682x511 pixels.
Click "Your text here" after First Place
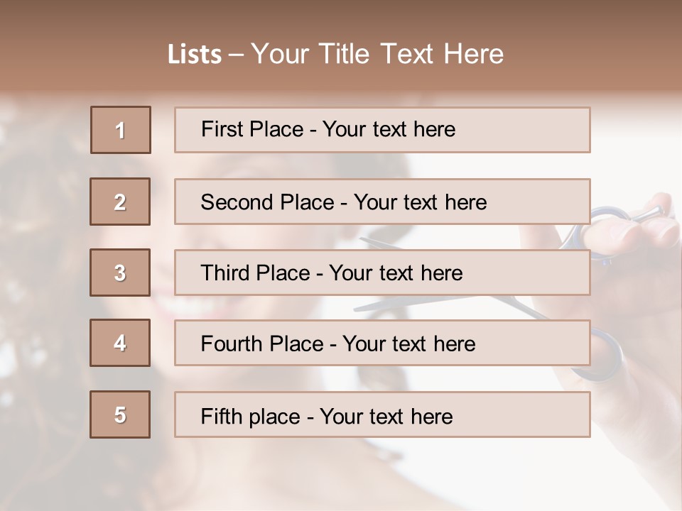pyautogui.click(x=389, y=129)
